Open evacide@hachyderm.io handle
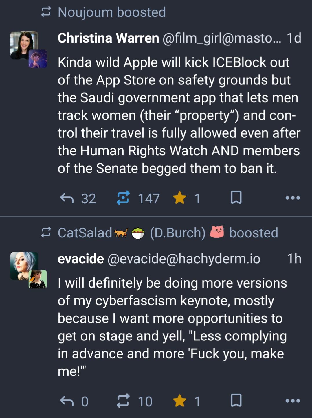This screenshot has width=312, height=418. pyautogui.click(x=184, y=259)
